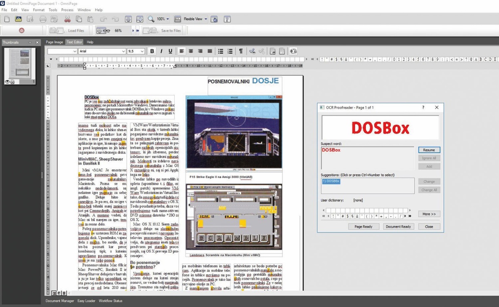Insert a bulleted list
This screenshot has height=307, width=499.
[220, 51]
